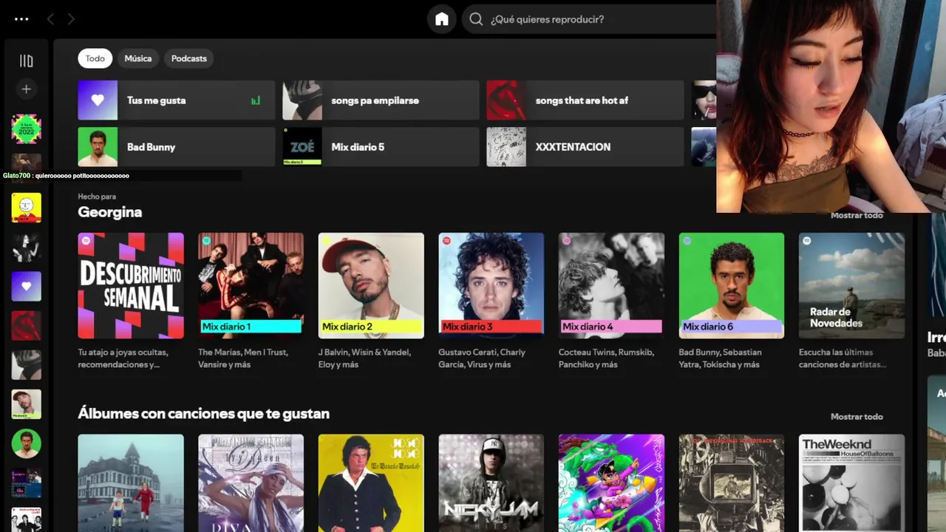Click the Home icon button
This screenshot has height=532, width=946.
click(442, 19)
